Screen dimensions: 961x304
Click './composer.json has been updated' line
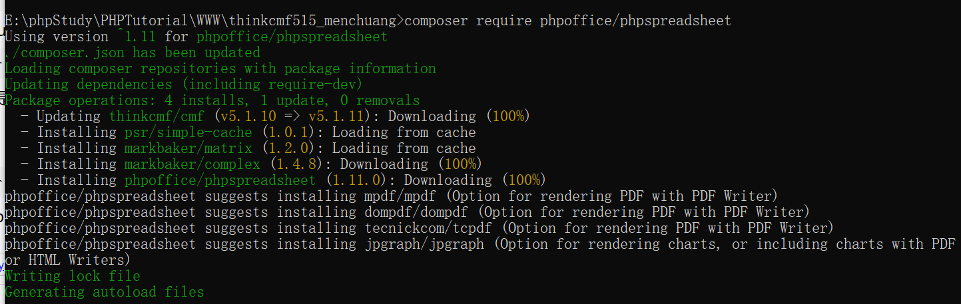coord(132,53)
